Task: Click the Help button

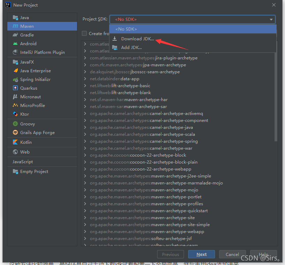Action: point(263,255)
